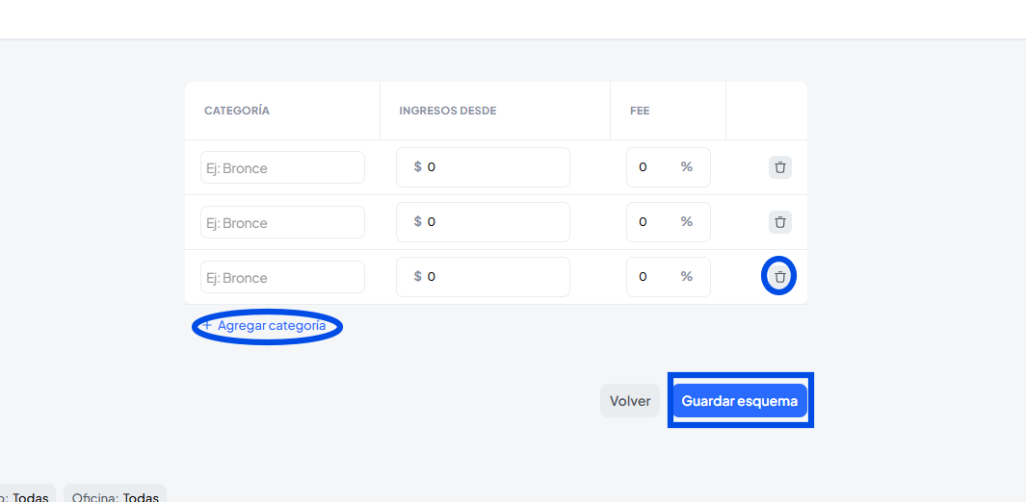Click the Ingresos Desde column header
The image size is (1026, 502).
448,111
